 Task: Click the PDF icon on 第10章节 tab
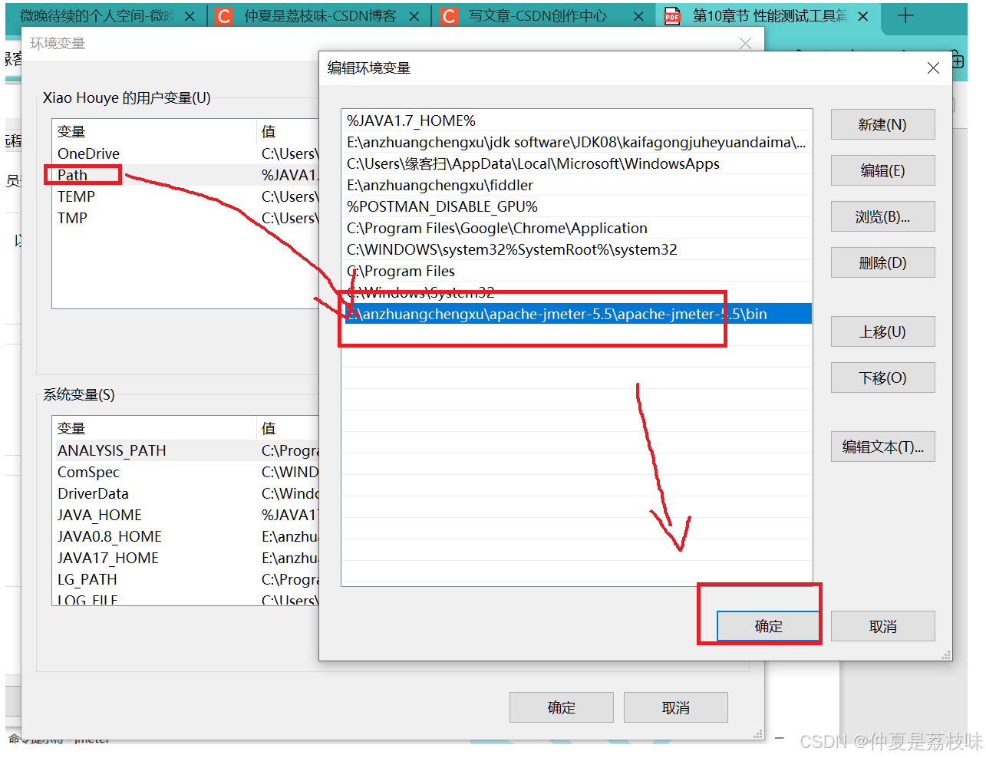point(672,16)
